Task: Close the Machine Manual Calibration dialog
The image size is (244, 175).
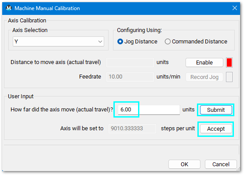Action: 235,8
